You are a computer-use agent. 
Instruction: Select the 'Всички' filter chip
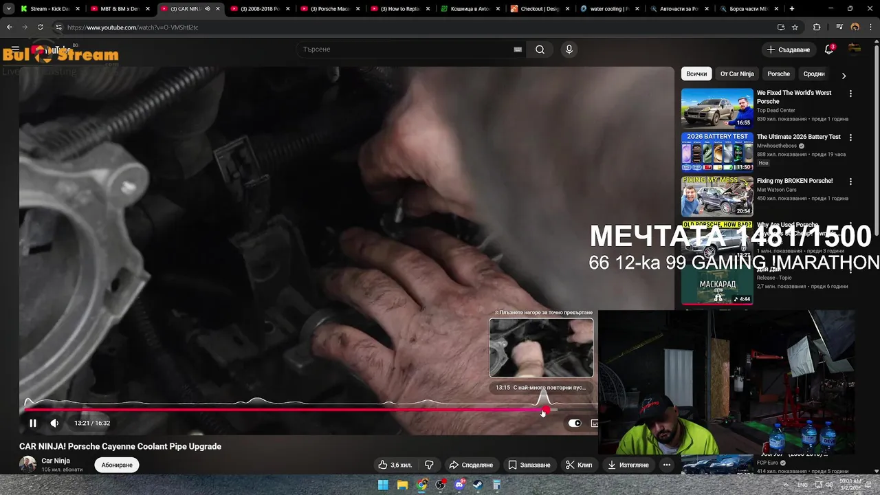click(696, 74)
